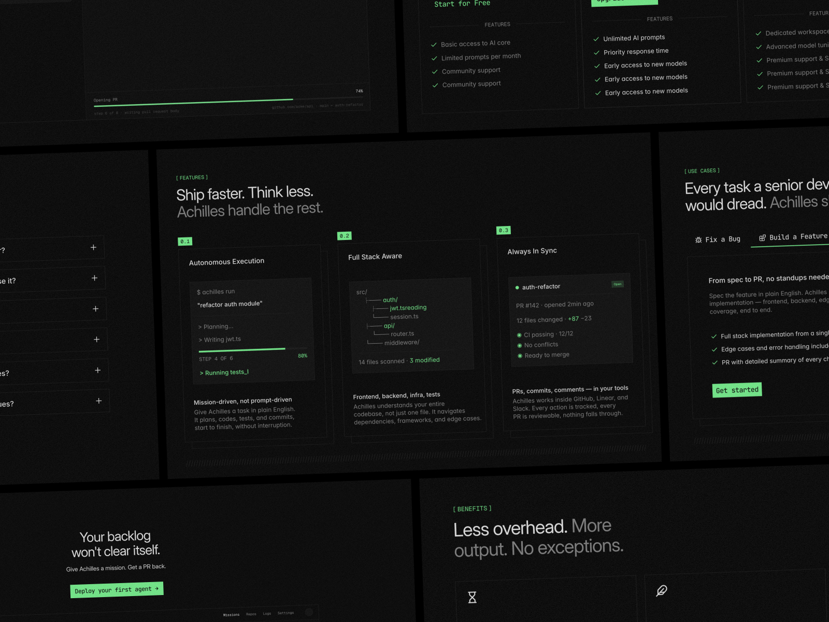Select session.ts in the file tree

404,317
